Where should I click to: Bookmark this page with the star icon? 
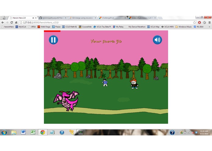click(x=194, y=23)
